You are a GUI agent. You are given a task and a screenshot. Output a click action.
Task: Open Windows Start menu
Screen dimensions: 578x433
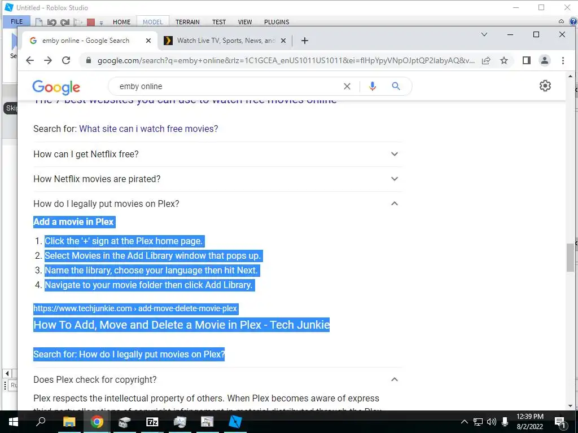[x=14, y=422]
